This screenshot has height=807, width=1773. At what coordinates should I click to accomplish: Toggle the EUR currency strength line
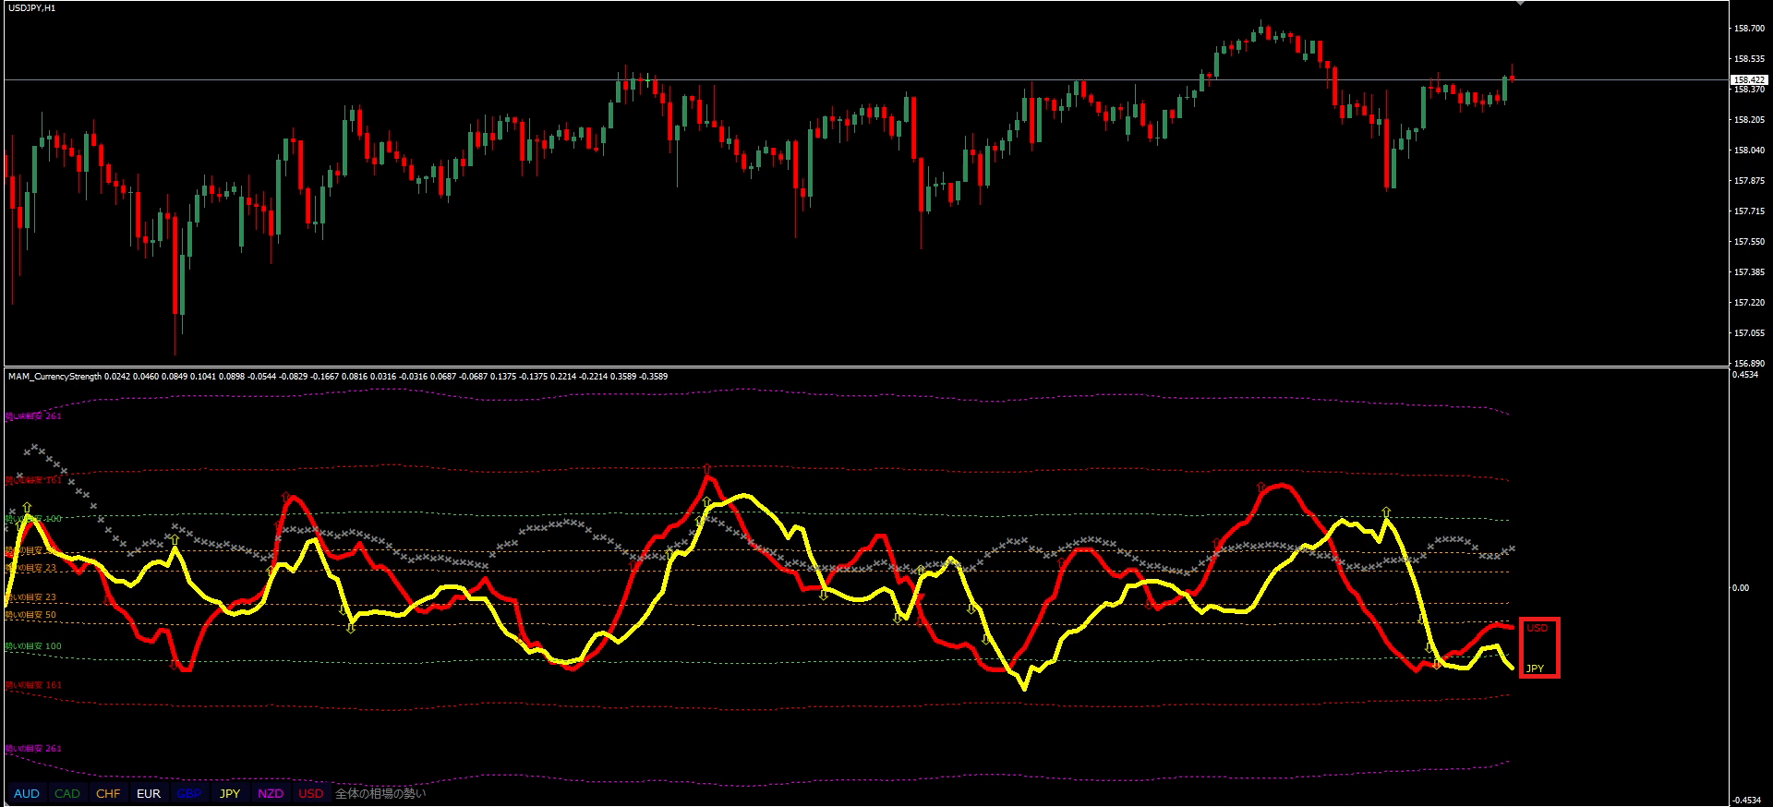tap(149, 793)
